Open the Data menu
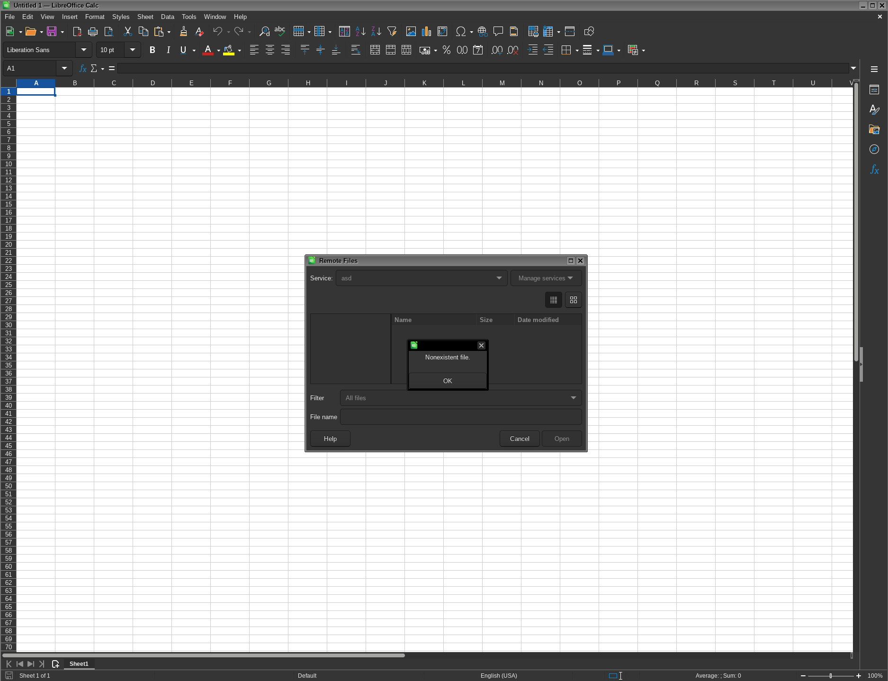 click(x=167, y=17)
